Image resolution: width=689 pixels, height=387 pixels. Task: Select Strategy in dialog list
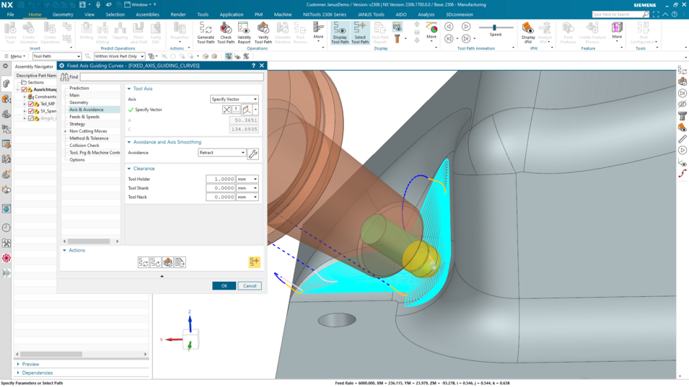pyautogui.click(x=77, y=124)
